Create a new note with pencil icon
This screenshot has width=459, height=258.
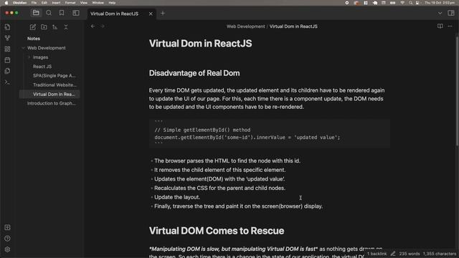33,27
